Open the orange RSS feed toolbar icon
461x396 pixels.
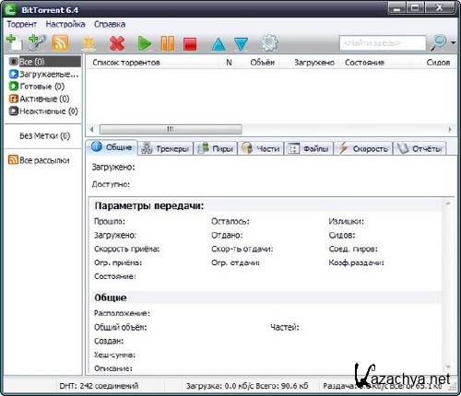[x=61, y=43]
